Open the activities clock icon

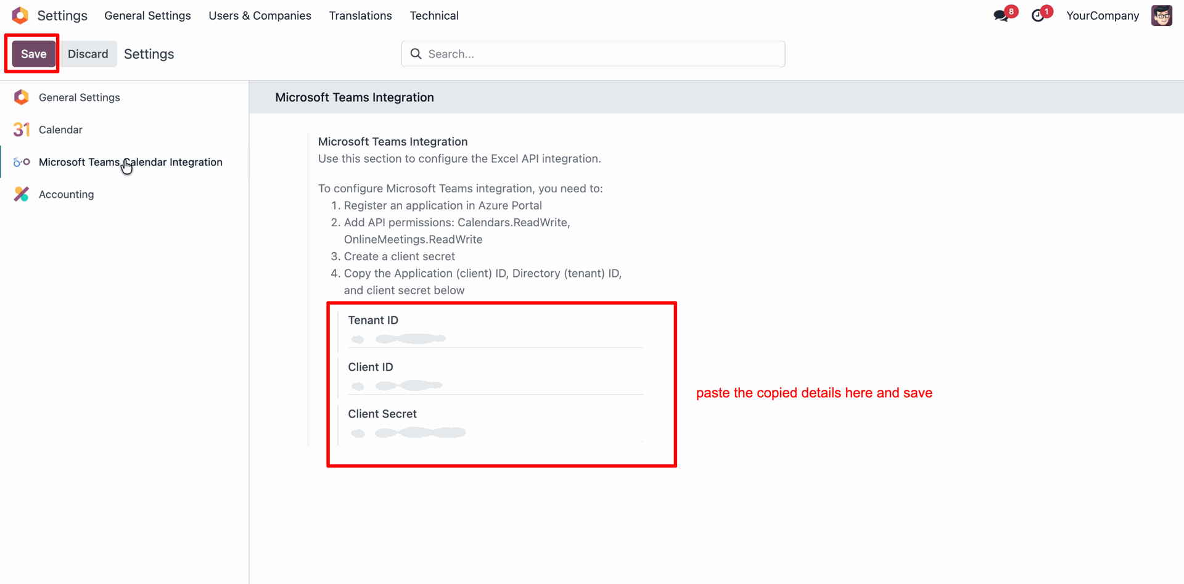click(x=1038, y=15)
